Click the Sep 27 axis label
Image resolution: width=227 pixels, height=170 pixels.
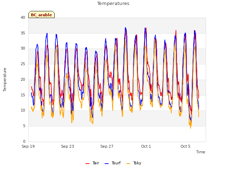tap(107, 146)
